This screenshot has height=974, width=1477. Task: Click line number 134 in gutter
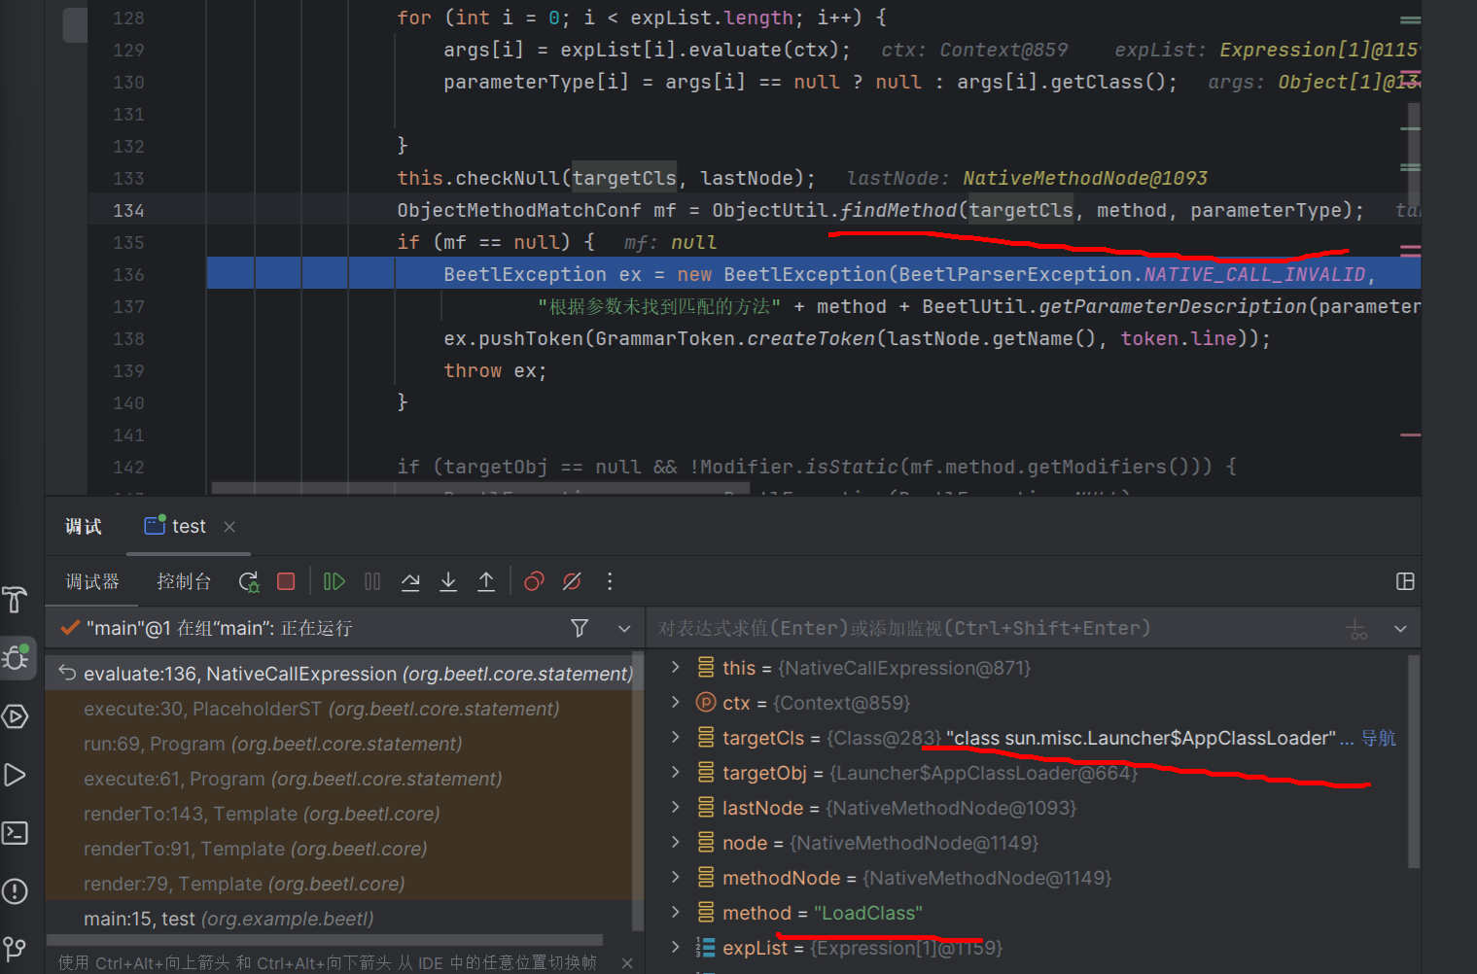click(128, 210)
